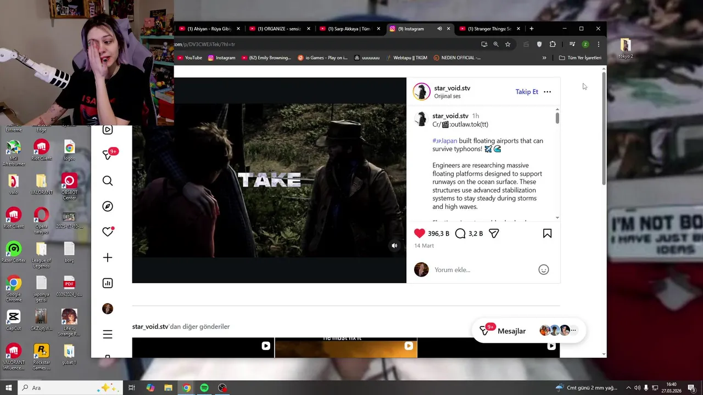Show hidden system tray icons chevron
This screenshot has height=395, width=703.
click(x=628, y=388)
